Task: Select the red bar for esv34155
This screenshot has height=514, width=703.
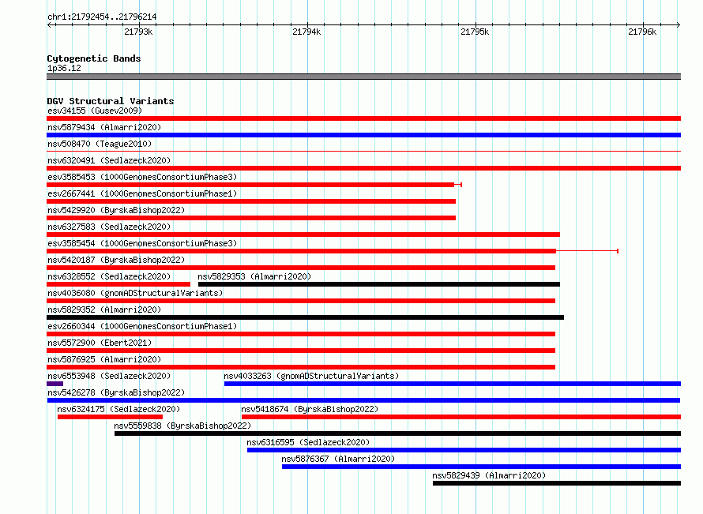Action: 363,118
